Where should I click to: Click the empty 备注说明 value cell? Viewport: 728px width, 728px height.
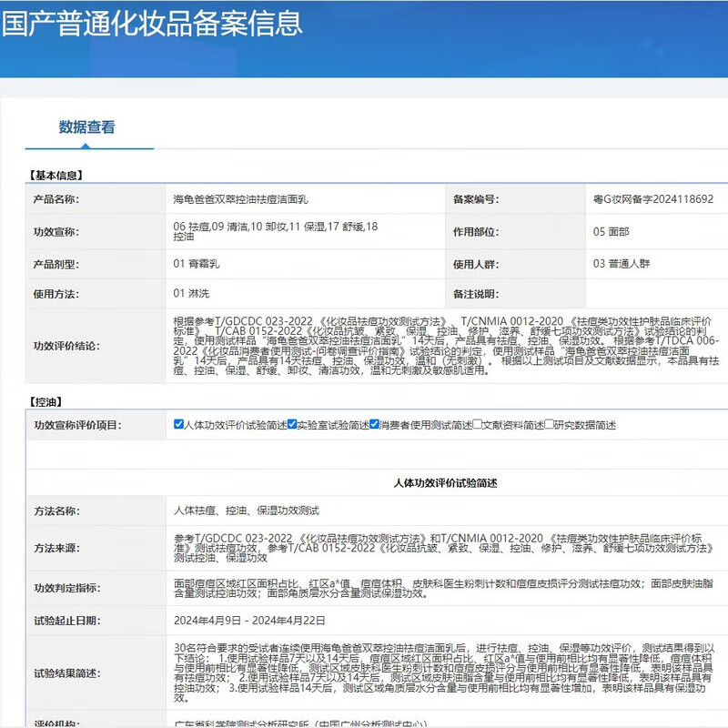655,294
